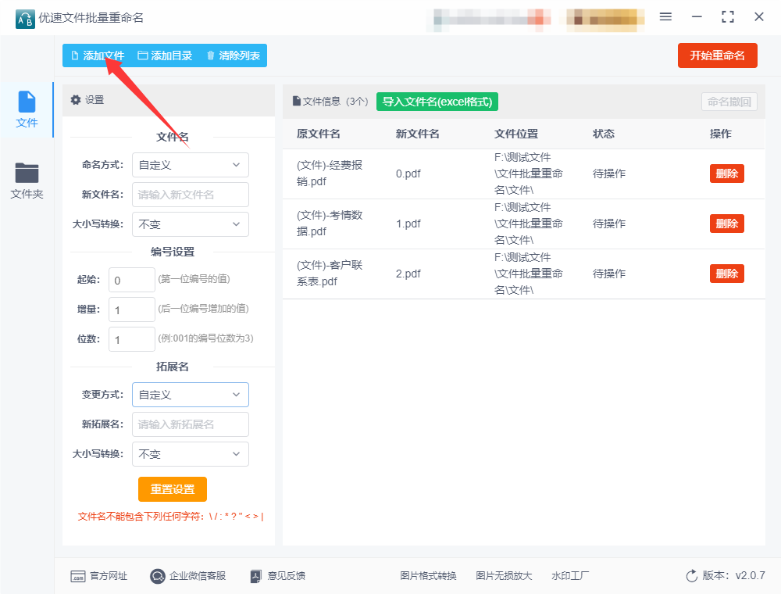
Task: Click new file name 0.pdf
Action: click(408, 174)
